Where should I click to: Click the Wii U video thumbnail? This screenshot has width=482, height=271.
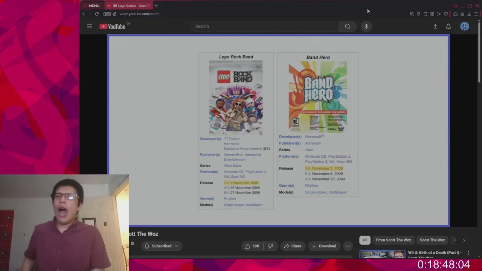tap(383, 254)
